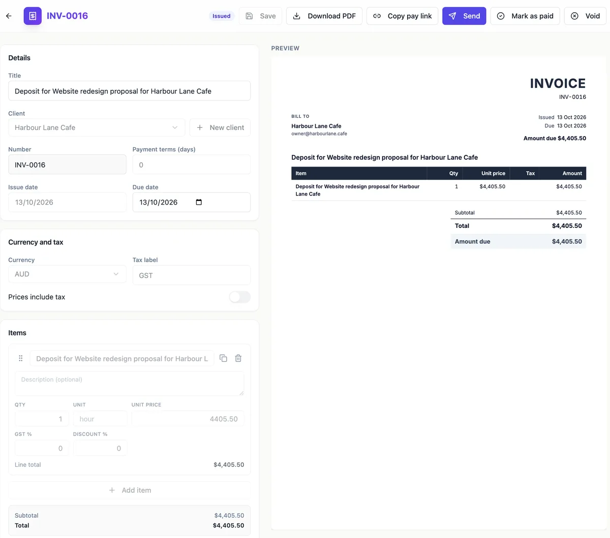
Task: Click owner@harbourlane.cafe in preview
Action: pos(319,134)
